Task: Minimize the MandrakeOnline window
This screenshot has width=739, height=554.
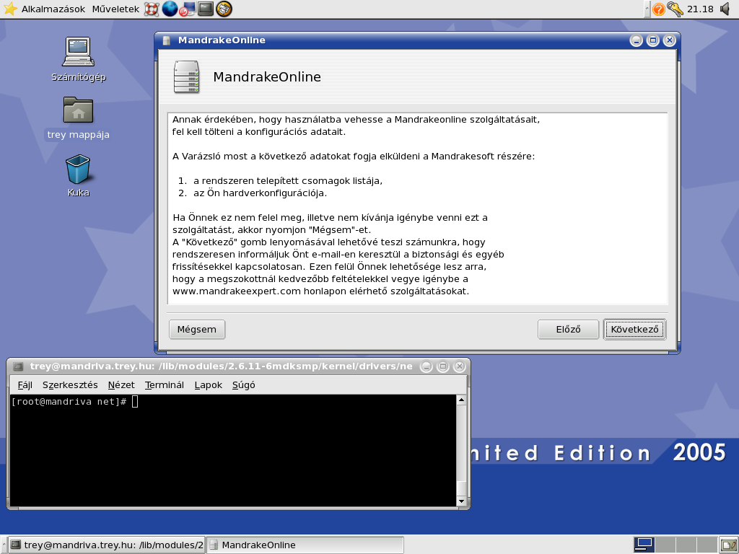Action: [637, 40]
